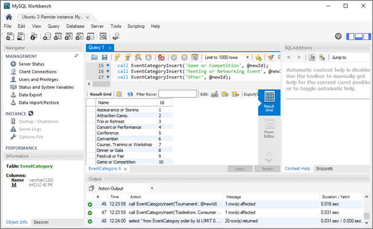Image resolution: width=373 pixels, height=229 pixels.
Task: Open a SQL script file in toolbar
Action: pyautogui.click(x=21, y=36)
